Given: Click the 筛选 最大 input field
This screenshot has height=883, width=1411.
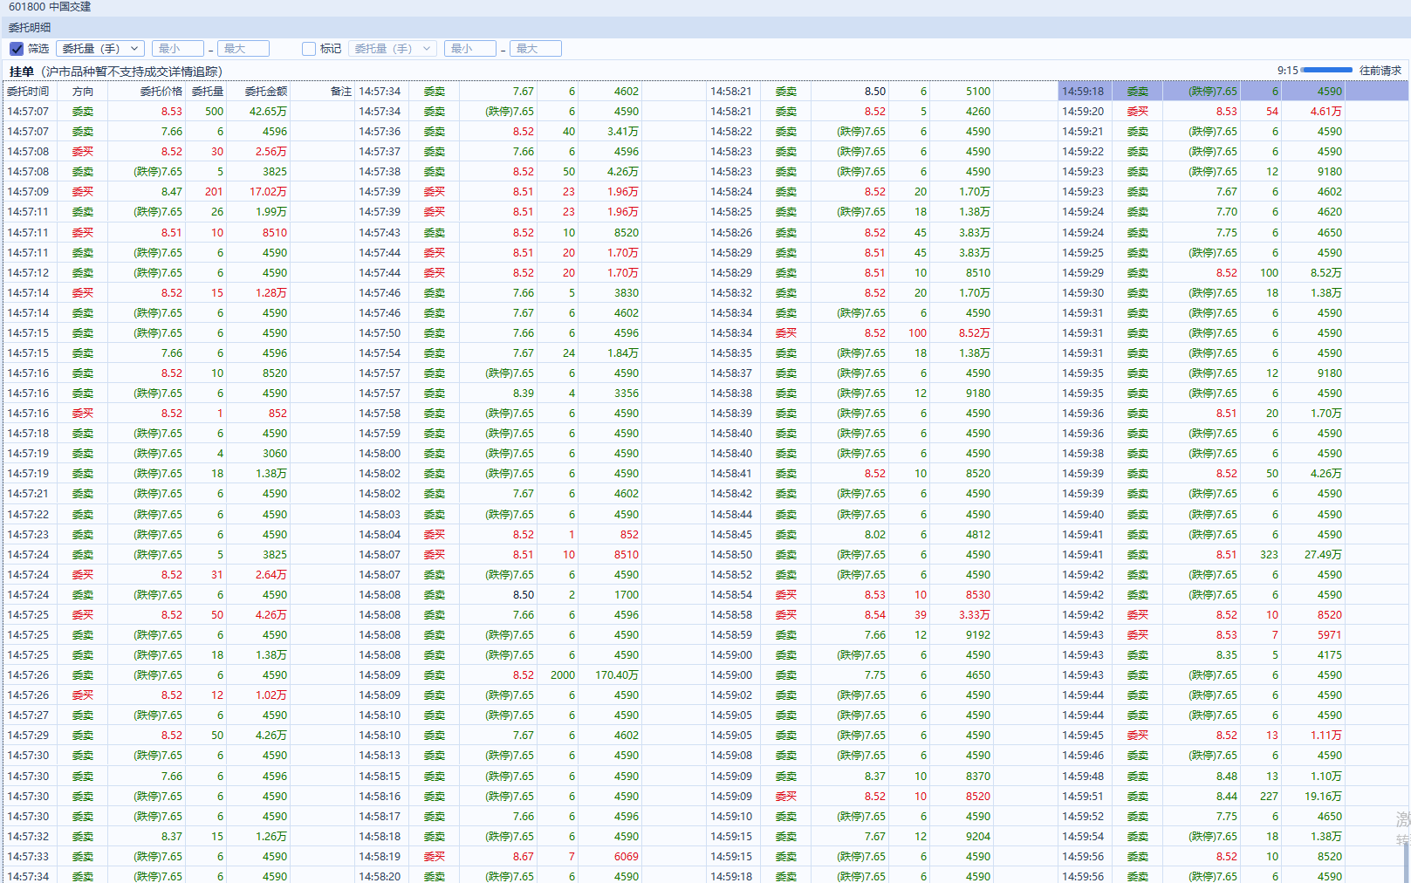Looking at the screenshot, I should 243,49.
